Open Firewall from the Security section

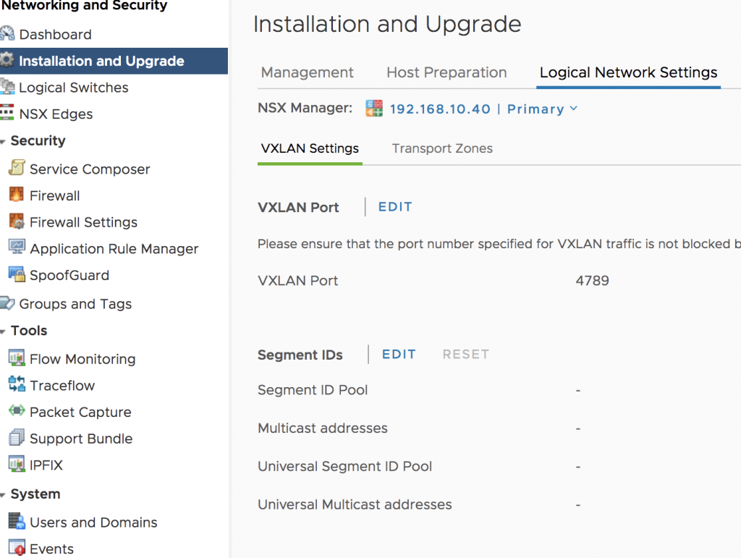click(x=54, y=195)
